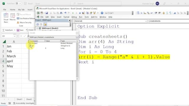Run macro with green play icon
This screenshot has width=189, height=106.
(73, 13)
